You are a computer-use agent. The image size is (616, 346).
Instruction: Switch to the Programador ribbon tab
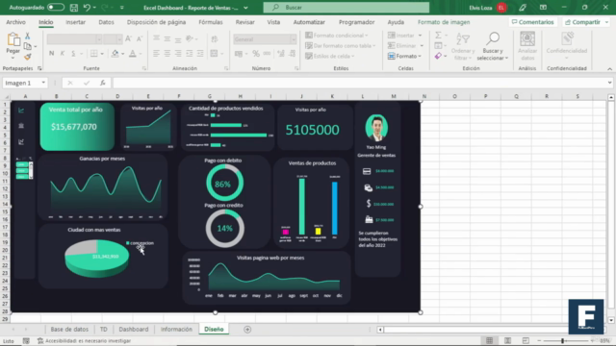pyautogui.click(x=357, y=22)
